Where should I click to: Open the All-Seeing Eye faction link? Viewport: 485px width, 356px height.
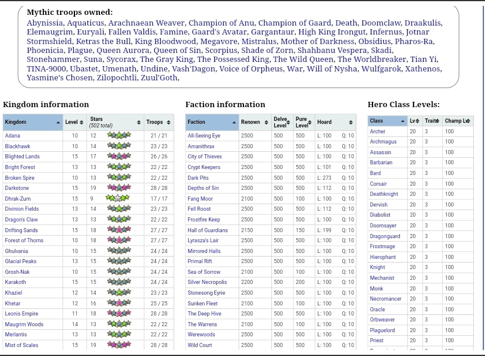click(x=204, y=136)
